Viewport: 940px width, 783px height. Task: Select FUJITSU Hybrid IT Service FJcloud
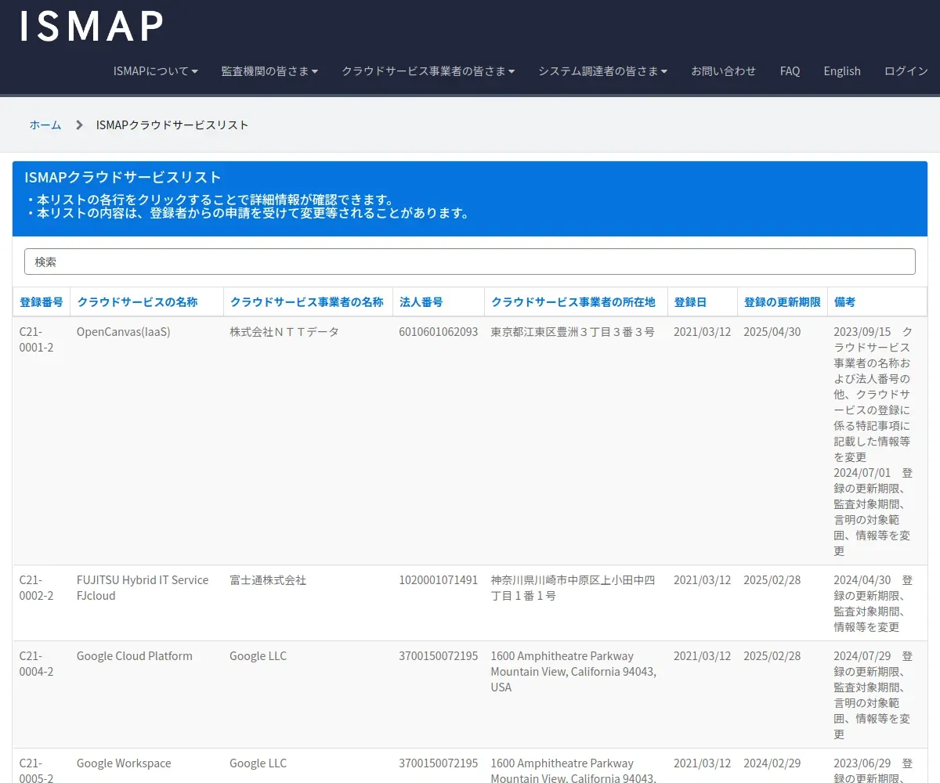pos(143,588)
